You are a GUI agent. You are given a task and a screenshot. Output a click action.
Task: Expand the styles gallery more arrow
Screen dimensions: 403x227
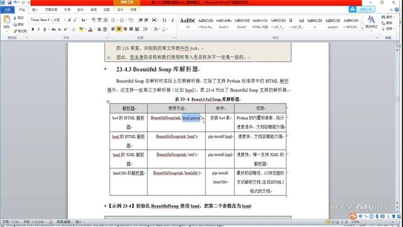click(362, 28)
